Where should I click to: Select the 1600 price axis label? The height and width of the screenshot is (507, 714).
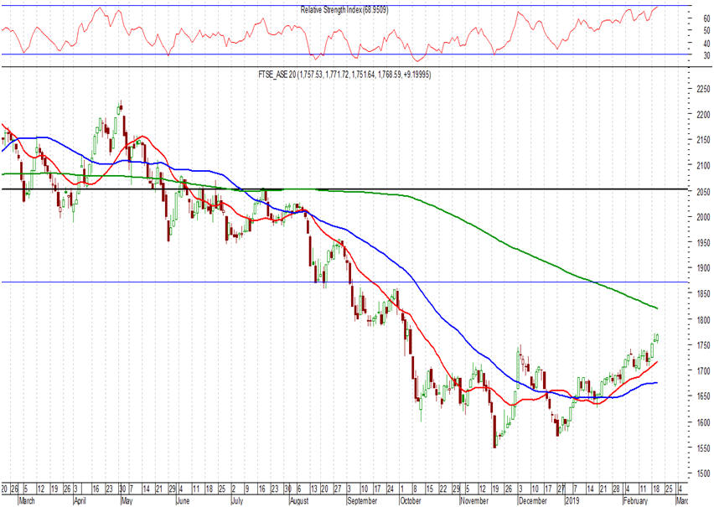coord(703,422)
